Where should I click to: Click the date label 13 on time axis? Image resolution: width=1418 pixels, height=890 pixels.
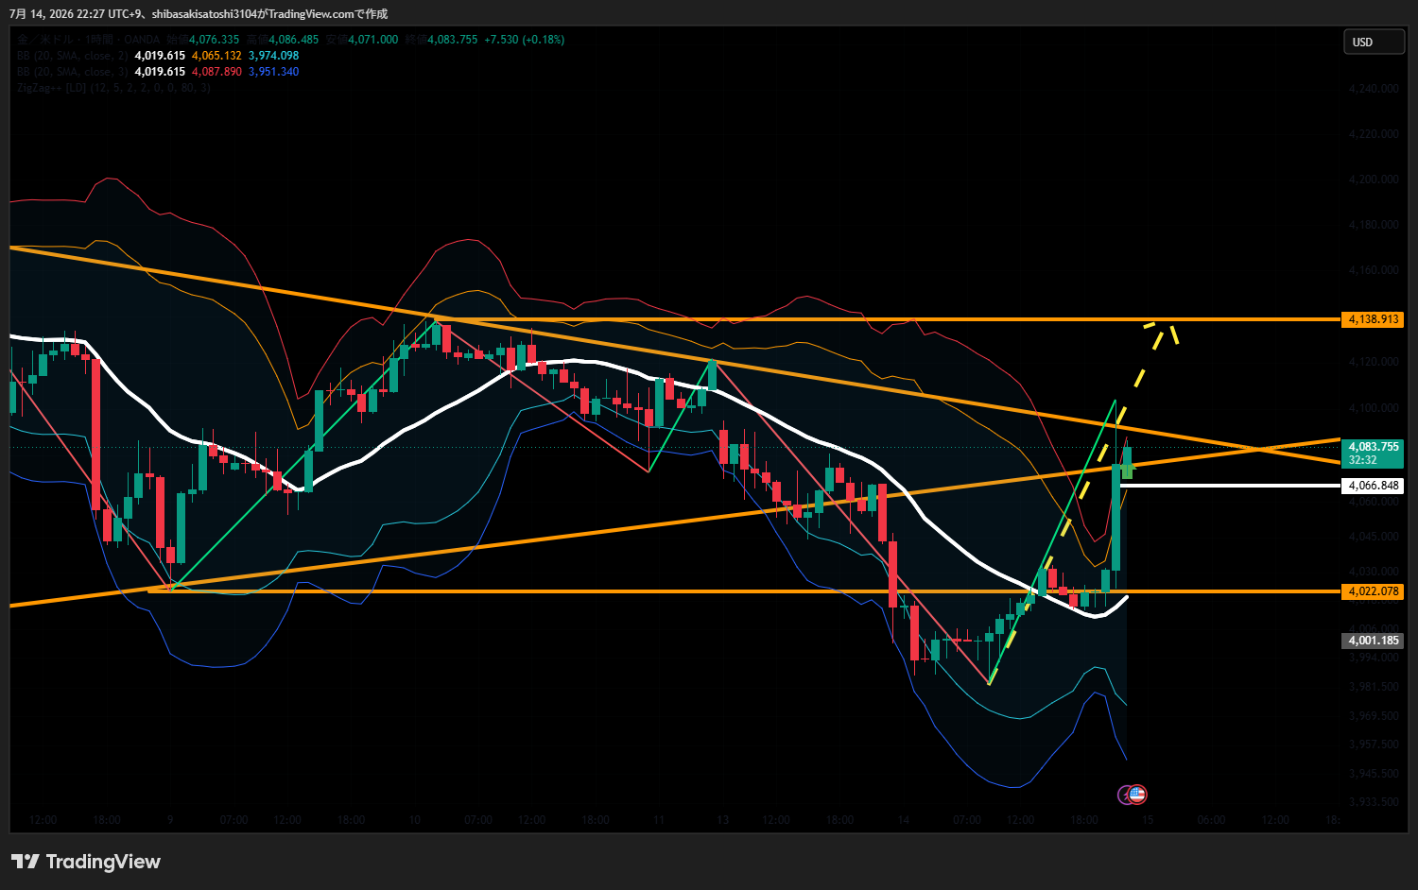[x=723, y=820]
